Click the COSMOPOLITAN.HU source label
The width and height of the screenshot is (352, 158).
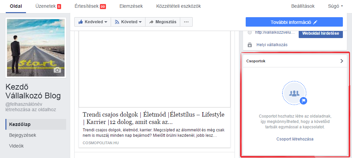(x=101, y=143)
